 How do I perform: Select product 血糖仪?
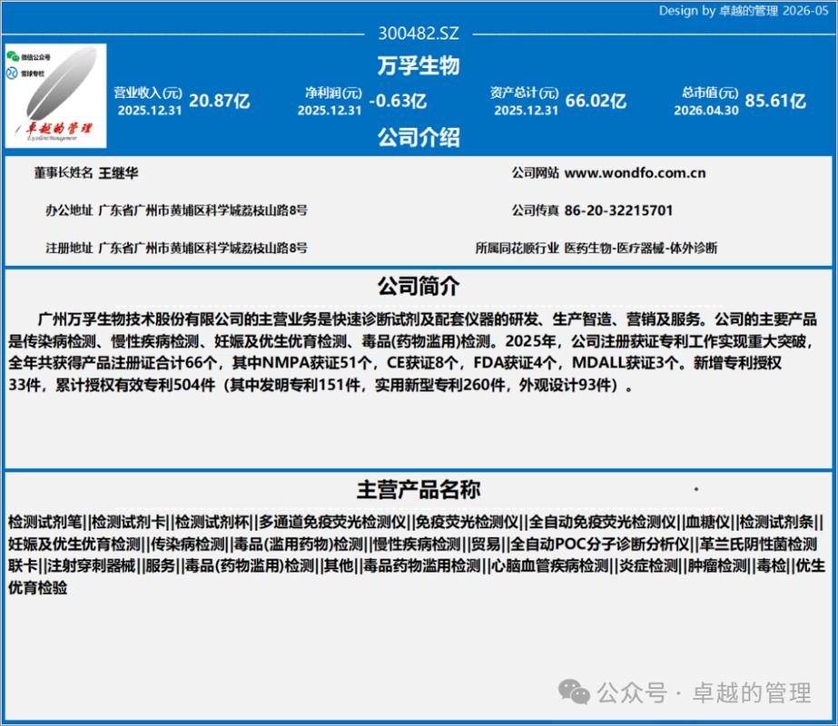(708, 522)
